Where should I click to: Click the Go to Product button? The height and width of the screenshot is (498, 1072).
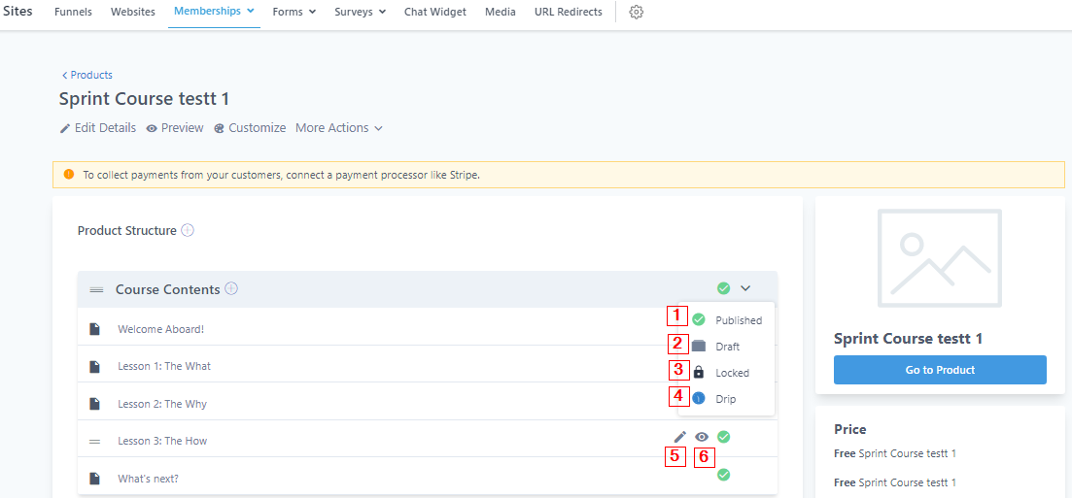coord(940,370)
